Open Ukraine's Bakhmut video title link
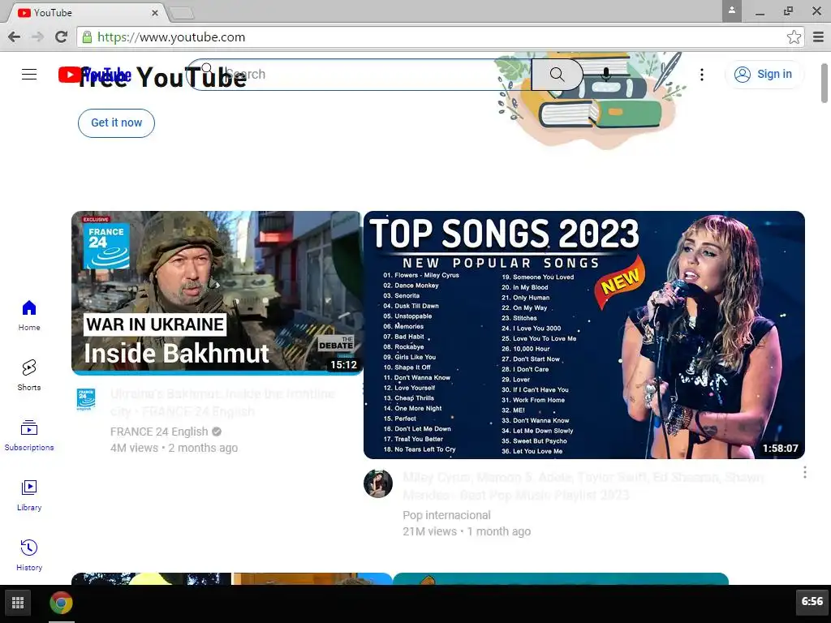 [x=222, y=402]
